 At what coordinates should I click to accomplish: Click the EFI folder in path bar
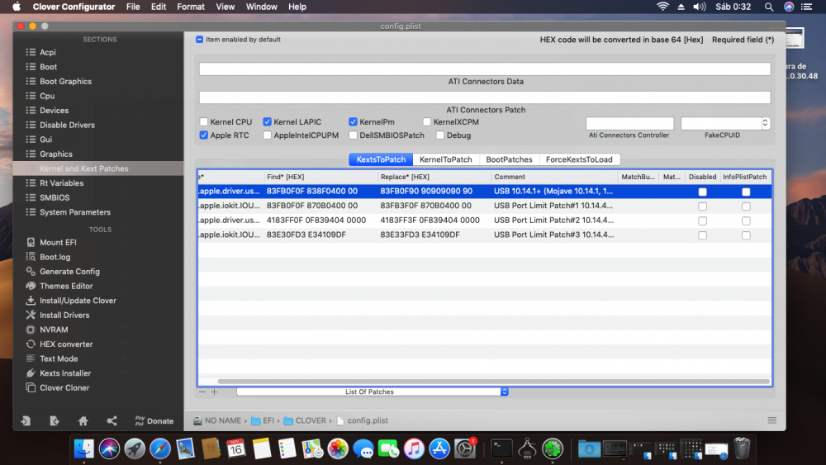263,420
